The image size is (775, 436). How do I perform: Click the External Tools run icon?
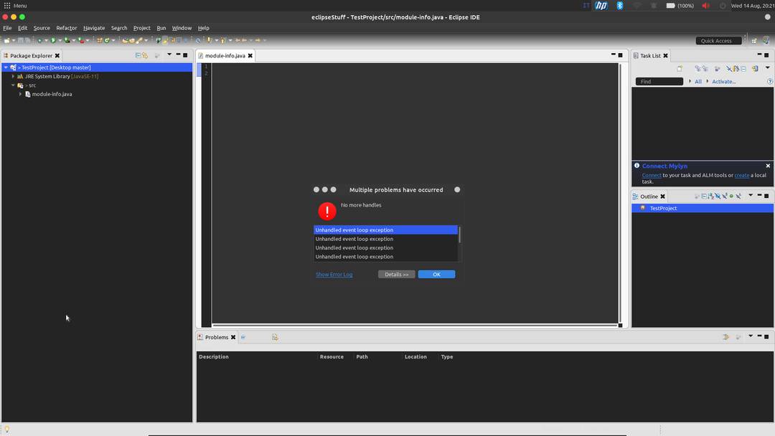pos(81,40)
